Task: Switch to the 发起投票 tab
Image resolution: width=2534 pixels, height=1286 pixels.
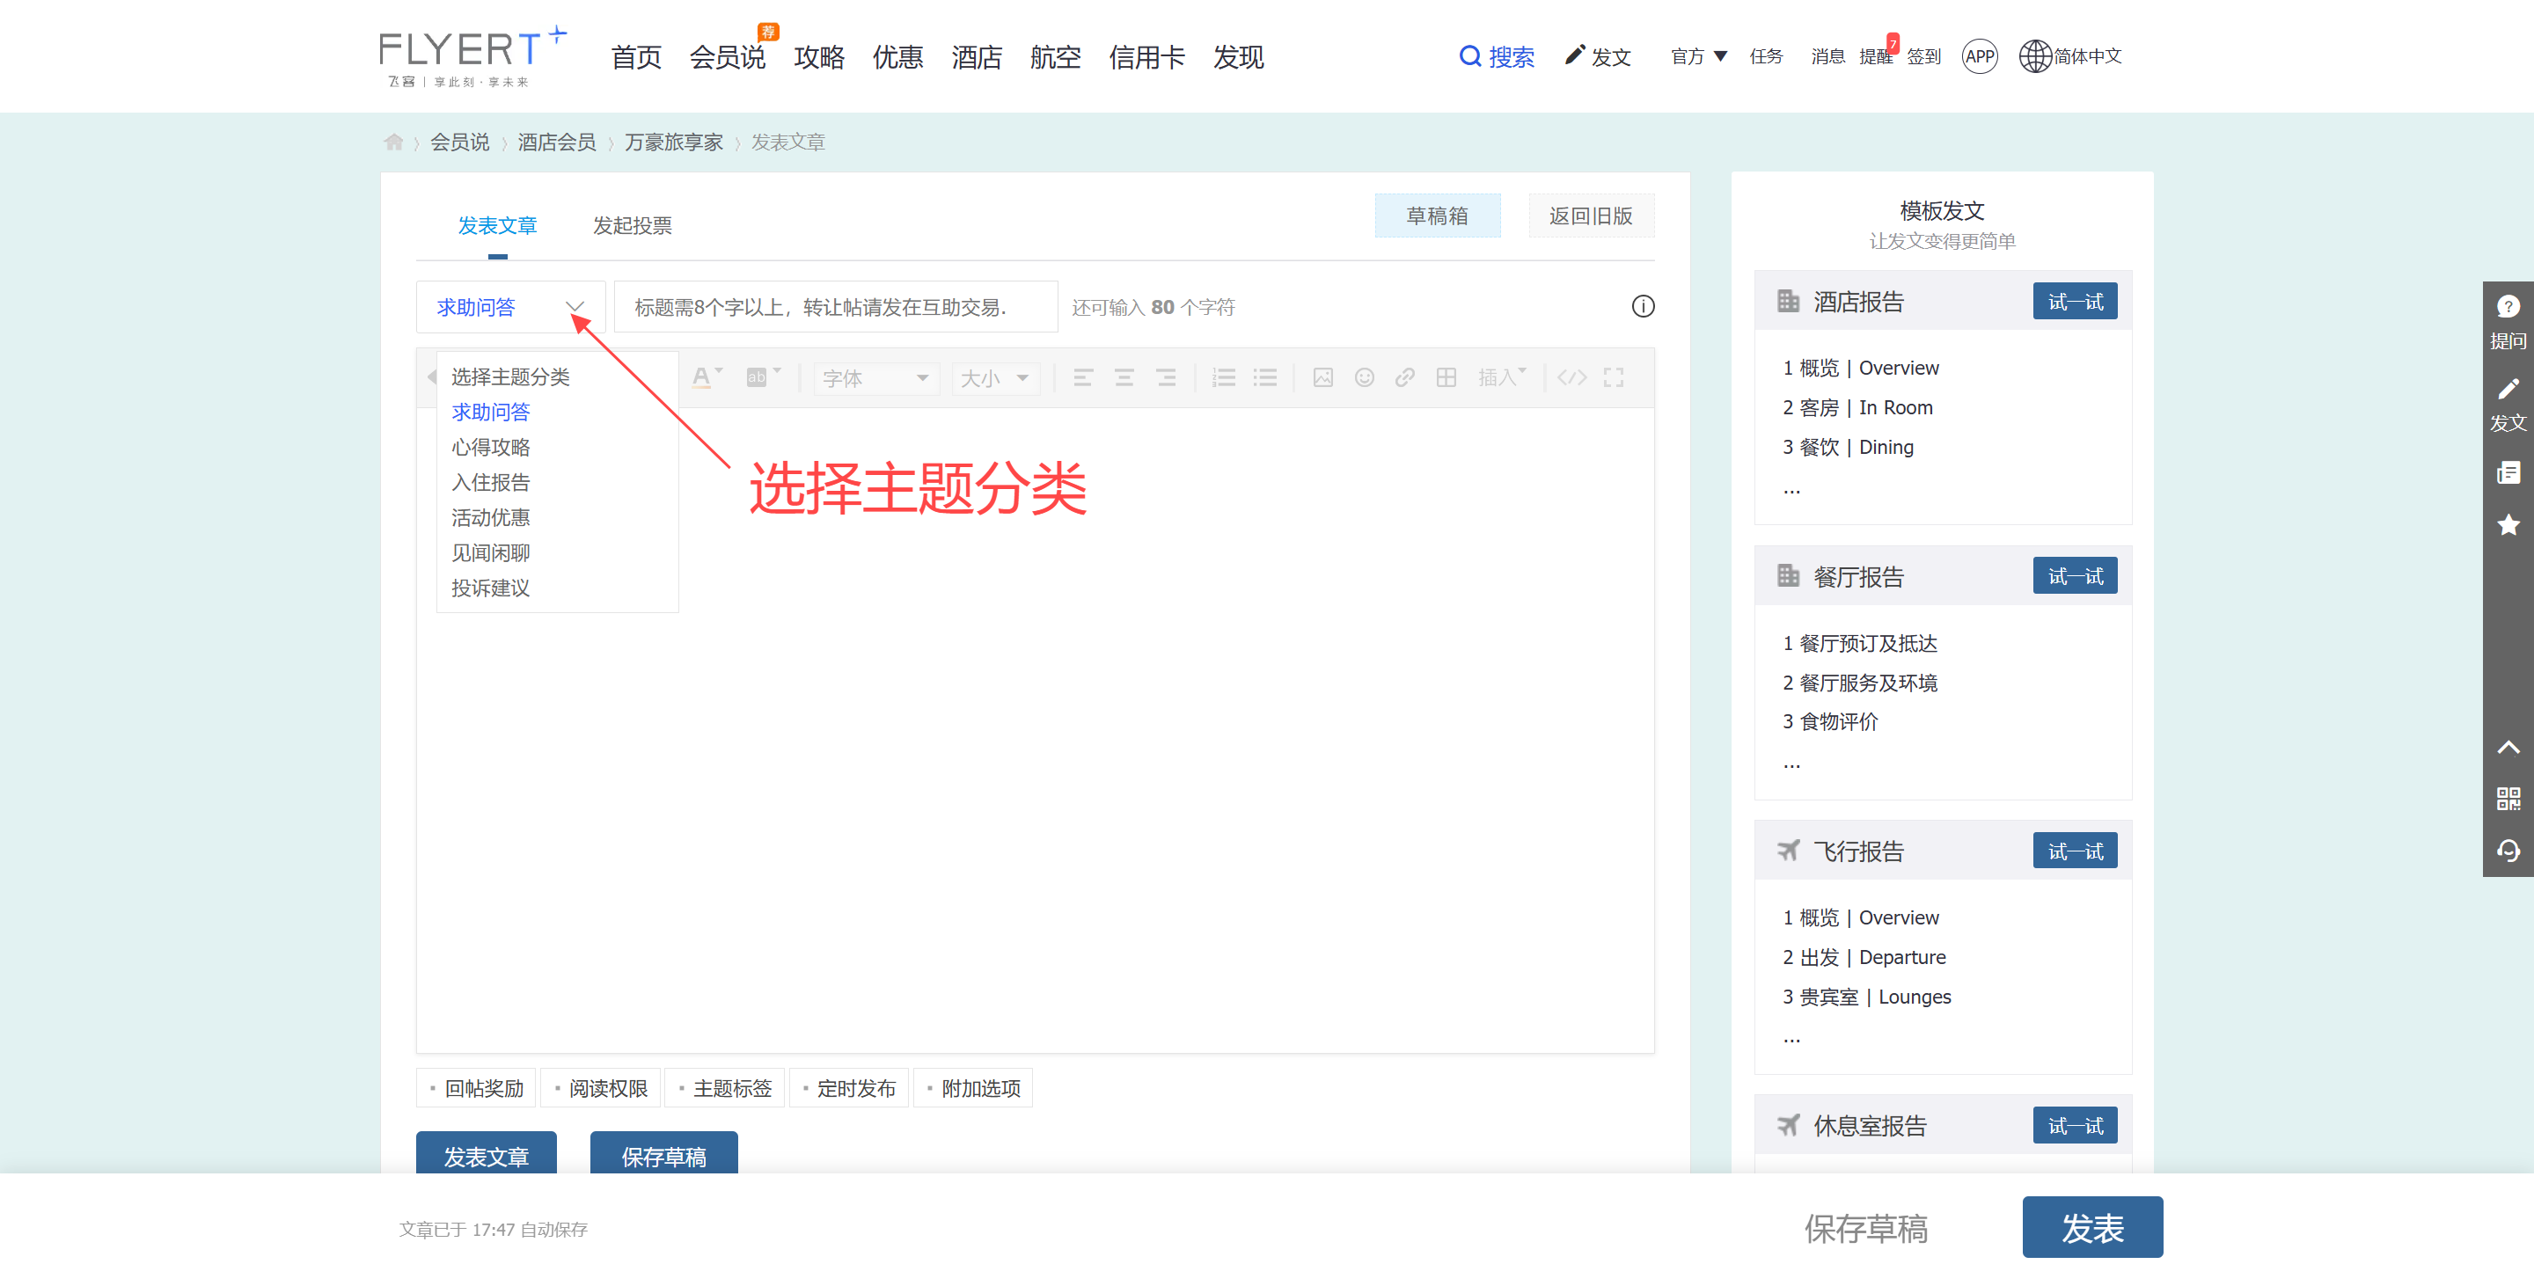Action: tap(633, 225)
